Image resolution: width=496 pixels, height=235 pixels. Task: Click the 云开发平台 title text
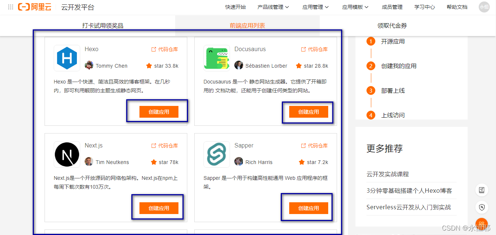coord(78,7)
